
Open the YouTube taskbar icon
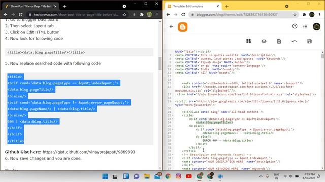[x=188, y=176]
